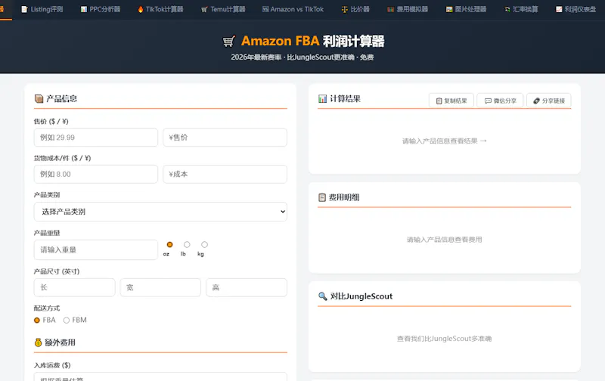Select the oz weight unit
Screen dimensions: 605x381
pyautogui.click(x=169, y=244)
